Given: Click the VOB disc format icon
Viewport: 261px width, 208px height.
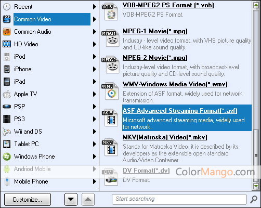Looking at the screenshot, I should (110, 12).
